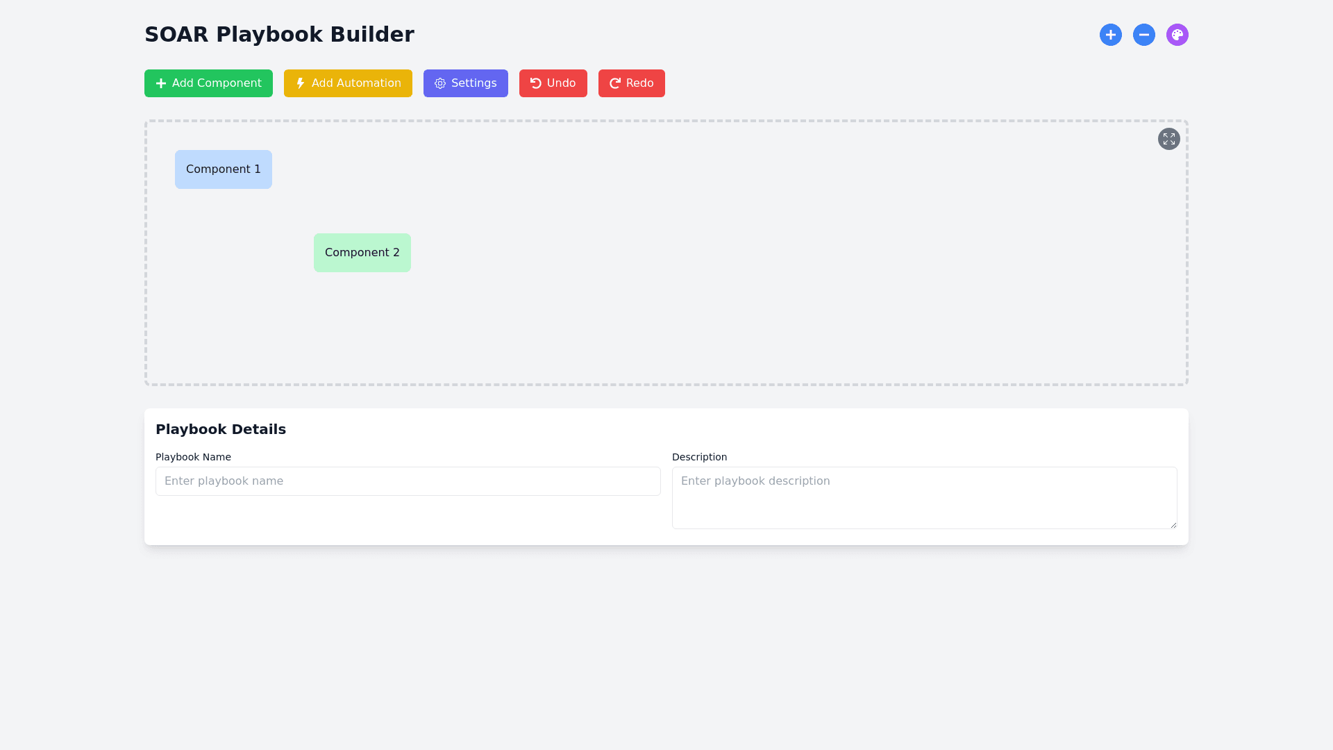1333x750 pixels.
Task: Click the Playbook Details heading
Action: [x=221, y=429]
